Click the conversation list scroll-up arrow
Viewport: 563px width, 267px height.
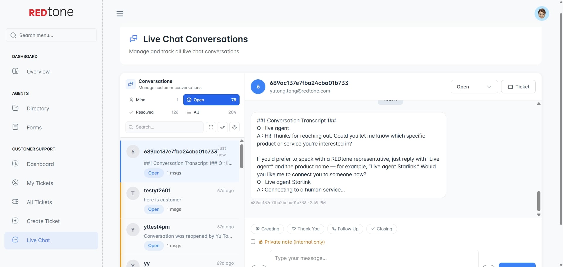[x=242, y=141]
